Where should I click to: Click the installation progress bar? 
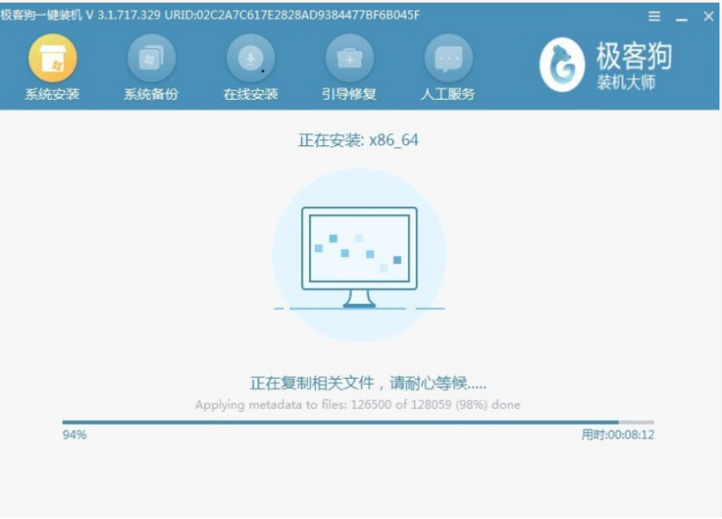pos(358,422)
